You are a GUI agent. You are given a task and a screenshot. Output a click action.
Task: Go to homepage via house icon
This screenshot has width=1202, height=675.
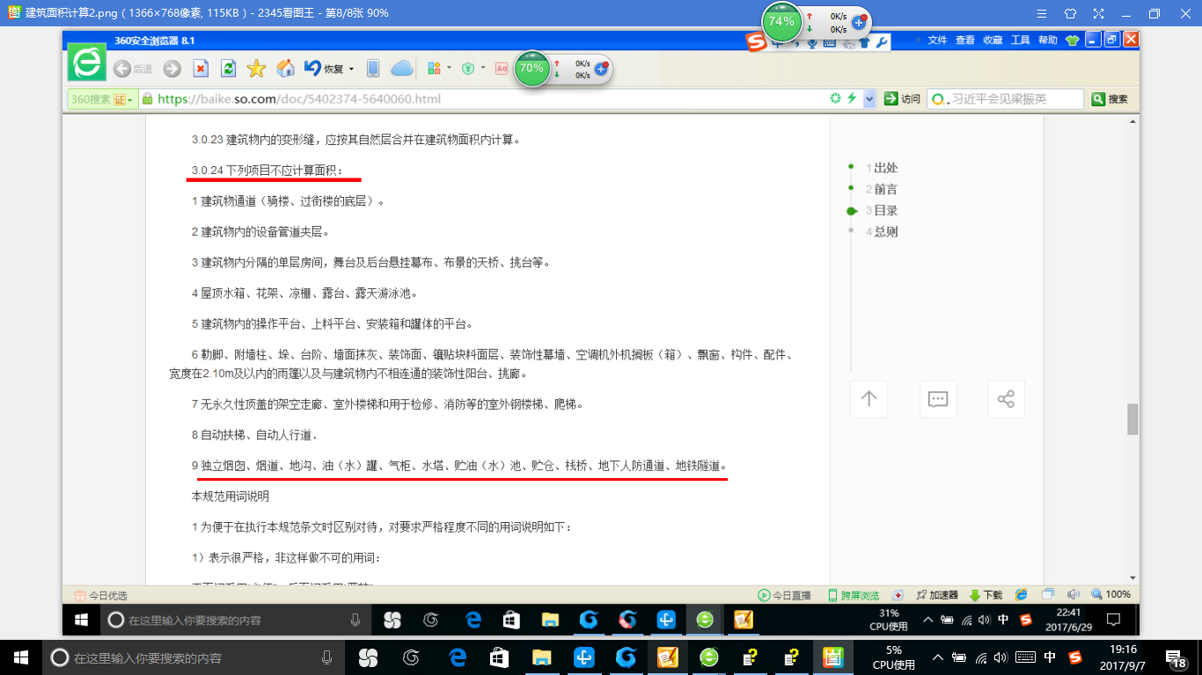coord(285,69)
